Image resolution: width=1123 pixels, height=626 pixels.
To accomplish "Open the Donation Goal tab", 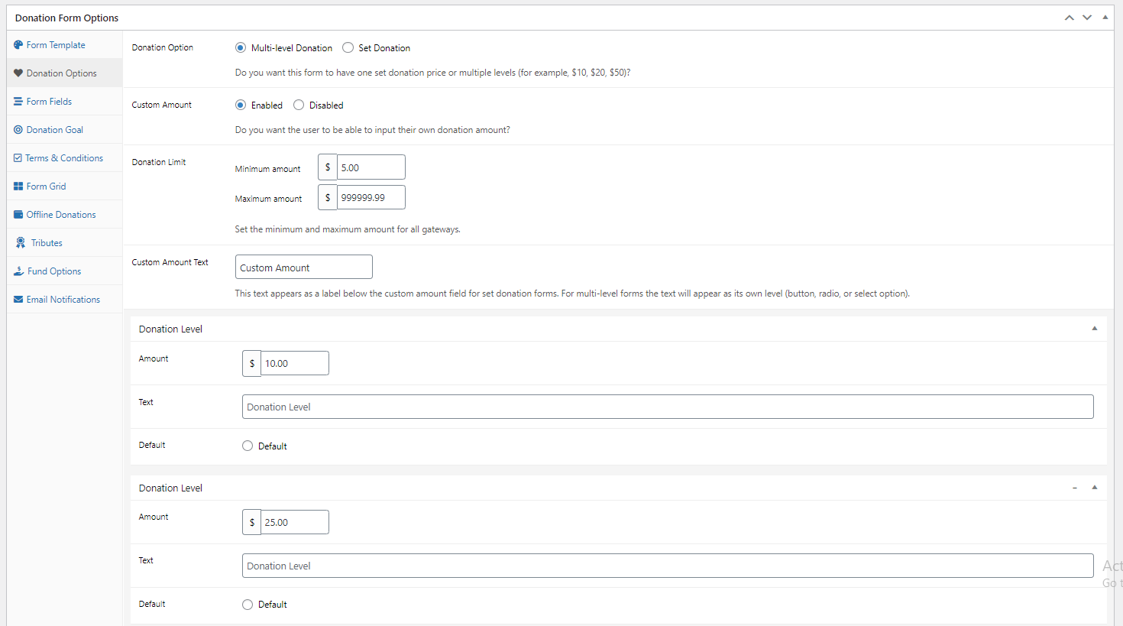I will click(x=65, y=130).
